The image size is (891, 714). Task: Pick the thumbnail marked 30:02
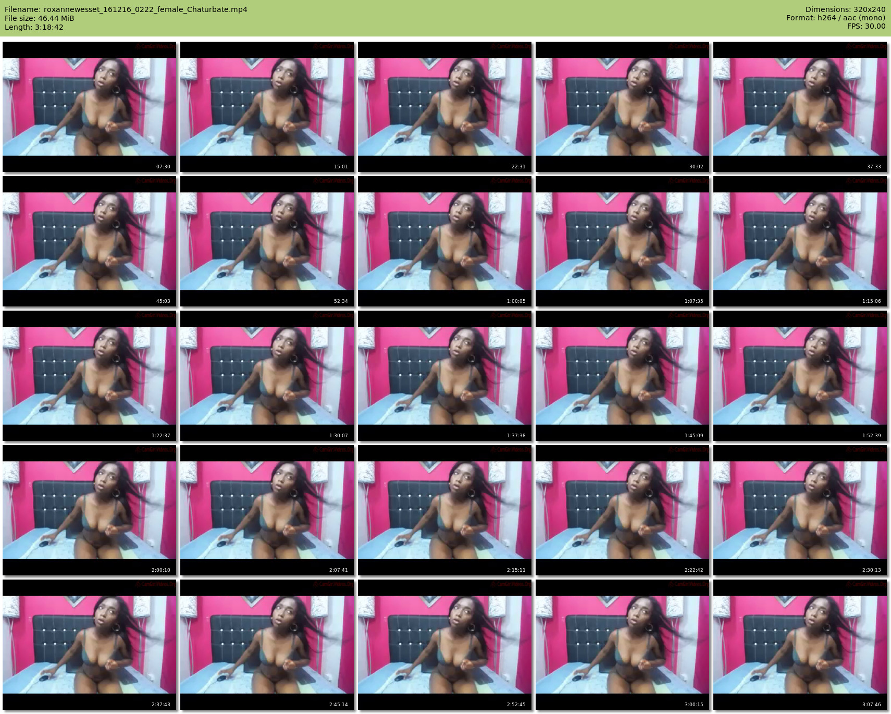[x=623, y=107]
